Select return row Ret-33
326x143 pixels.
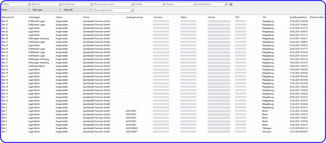pyautogui.click(x=163, y=21)
